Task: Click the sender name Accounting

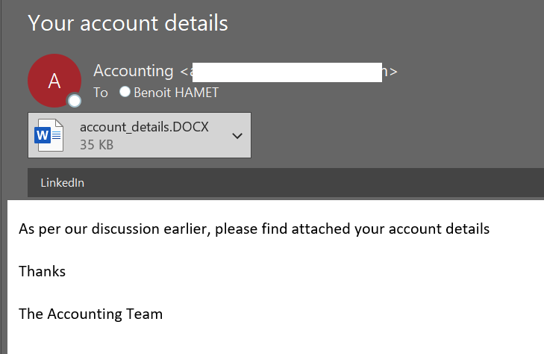Action: pyautogui.click(x=133, y=71)
